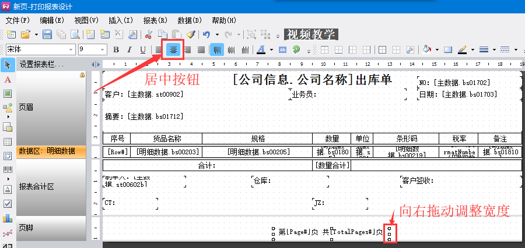Open the 插入(I) menu
Screen dimensions: 525x248
120,20
